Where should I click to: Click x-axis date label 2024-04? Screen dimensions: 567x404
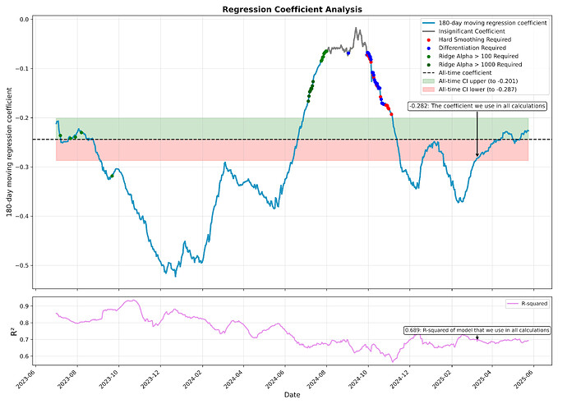tap(234, 379)
